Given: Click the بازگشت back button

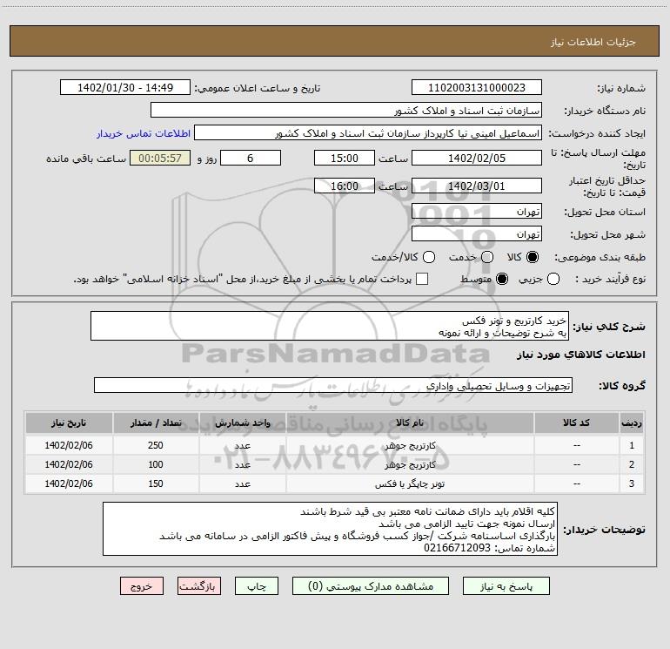Looking at the screenshot, I should tap(199, 586).
